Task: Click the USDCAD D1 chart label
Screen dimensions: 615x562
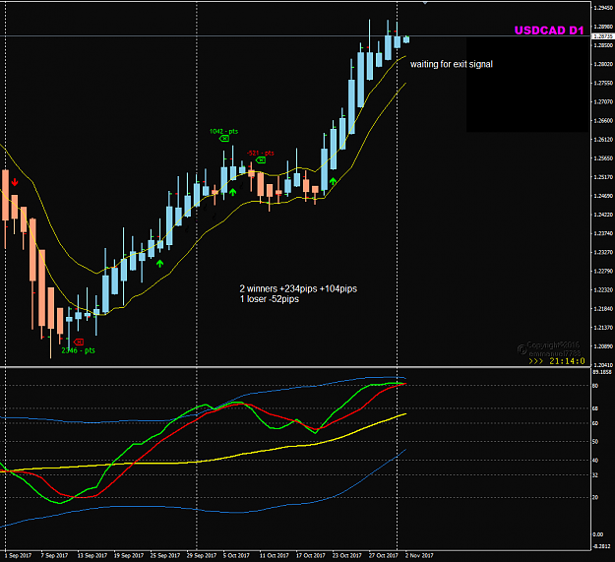Action: 549,31
